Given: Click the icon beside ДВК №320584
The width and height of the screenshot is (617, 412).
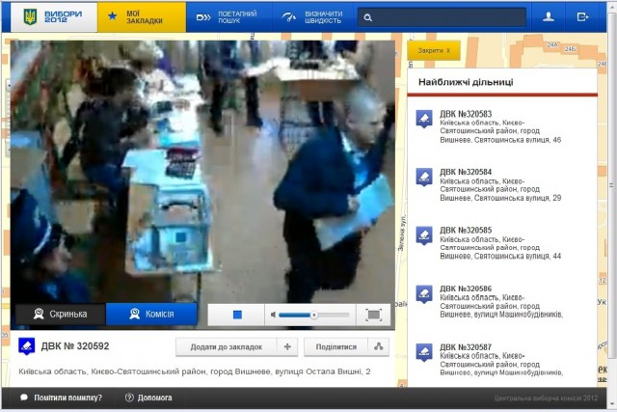Looking at the screenshot, I should pos(424,177).
